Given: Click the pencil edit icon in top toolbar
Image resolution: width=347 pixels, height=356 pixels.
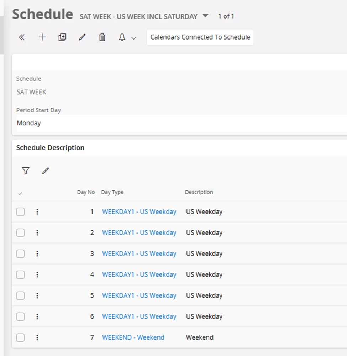Looking at the screenshot, I should click(x=82, y=37).
